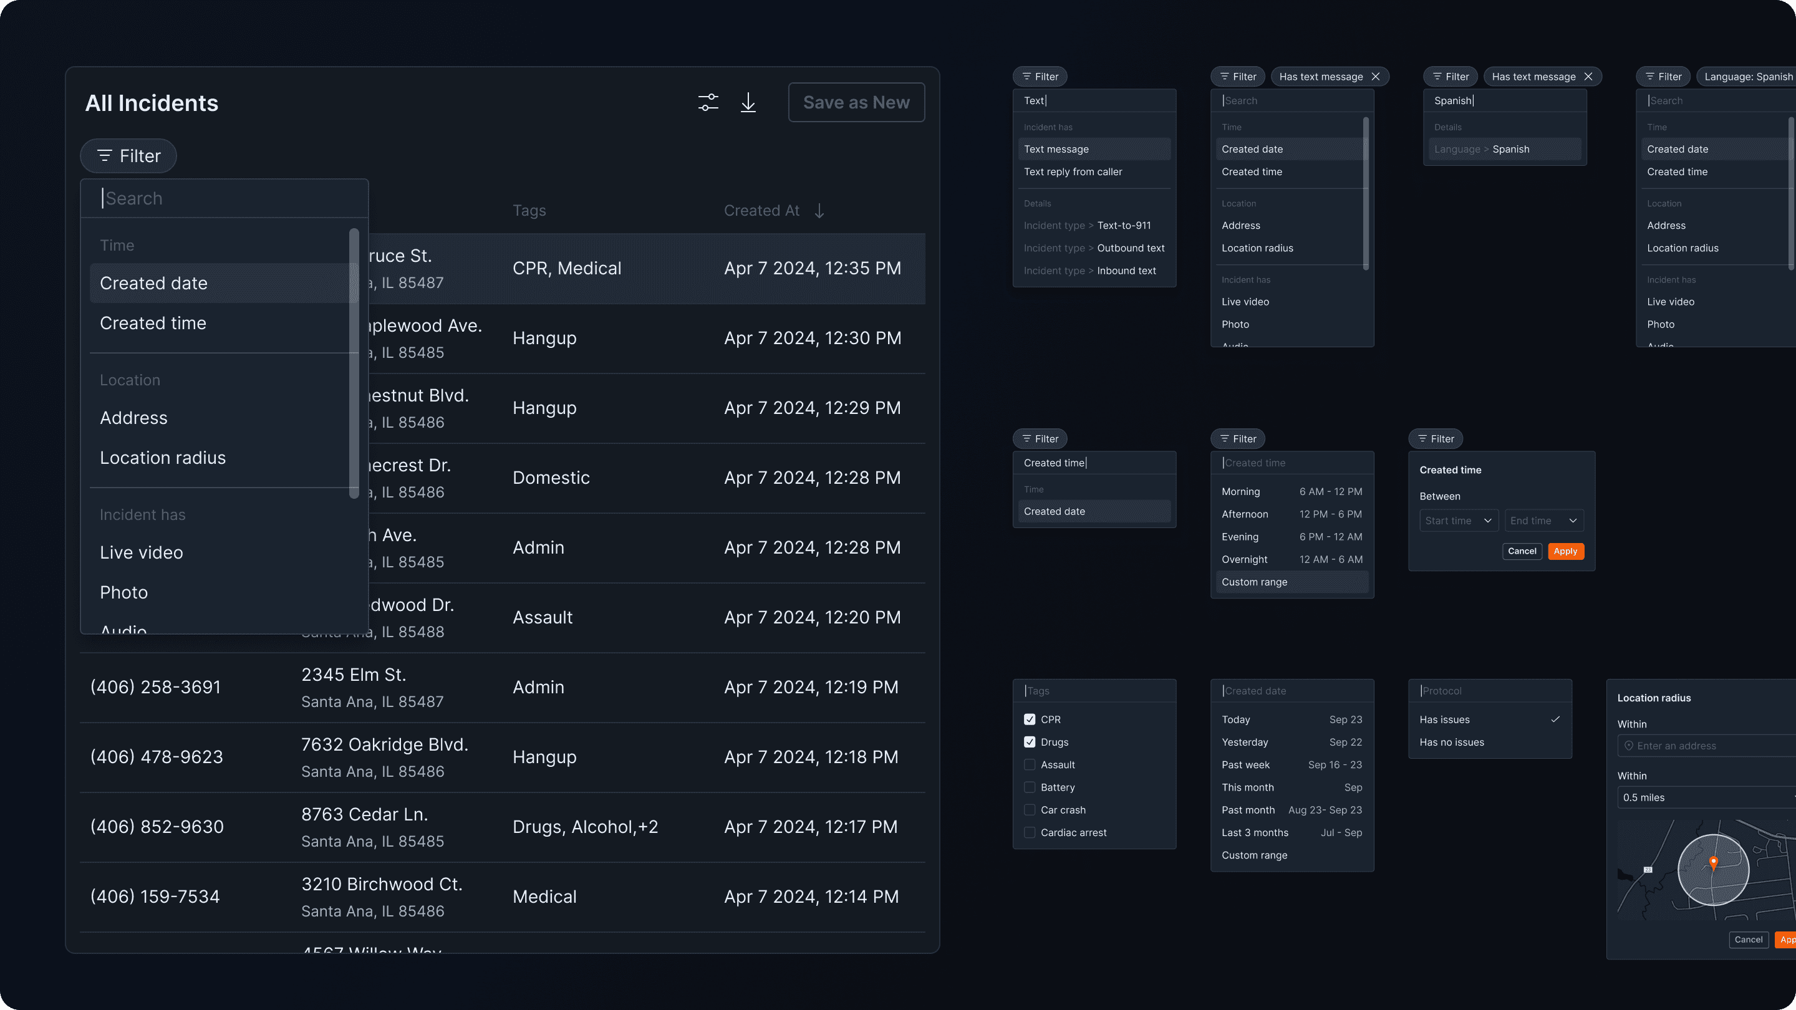
Task: Click the download arrow icon
Action: pyautogui.click(x=748, y=102)
